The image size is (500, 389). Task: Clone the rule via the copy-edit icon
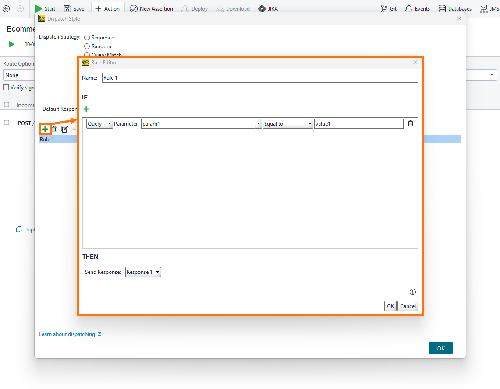pos(64,129)
